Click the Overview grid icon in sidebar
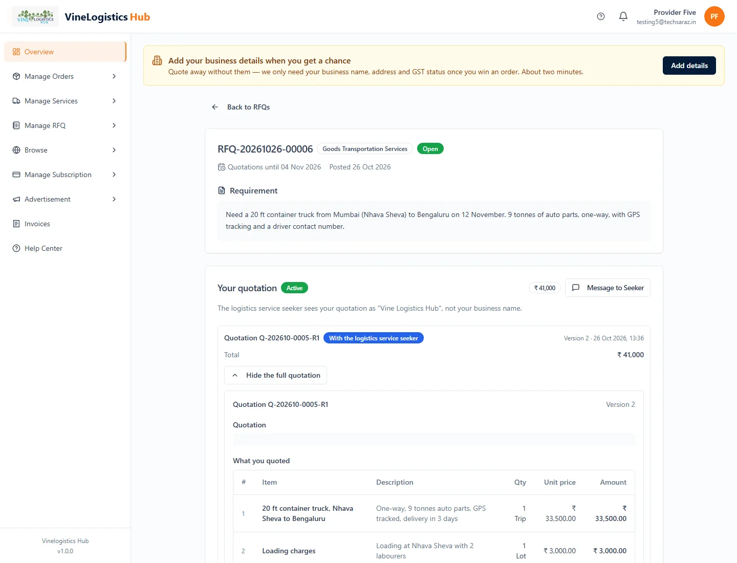This screenshot has height=563, width=737. pyautogui.click(x=16, y=52)
